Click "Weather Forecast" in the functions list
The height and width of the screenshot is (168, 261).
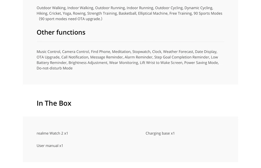click(x=178, y=52)
